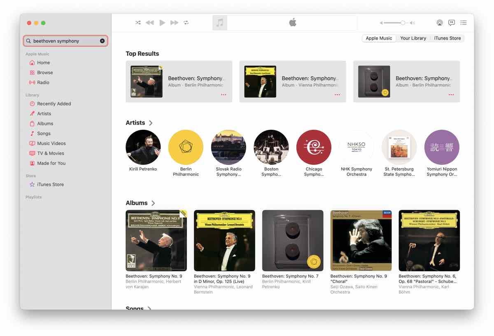Click the search magnifier icon
494x336 pixels.
point(28,41)
